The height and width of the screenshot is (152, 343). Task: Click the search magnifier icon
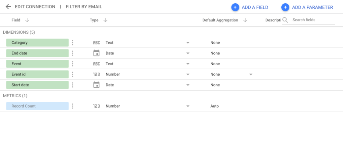tap(285, 20)
